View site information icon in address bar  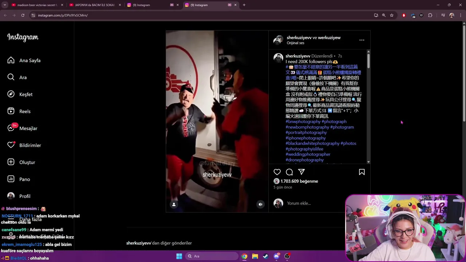[33, 15]
